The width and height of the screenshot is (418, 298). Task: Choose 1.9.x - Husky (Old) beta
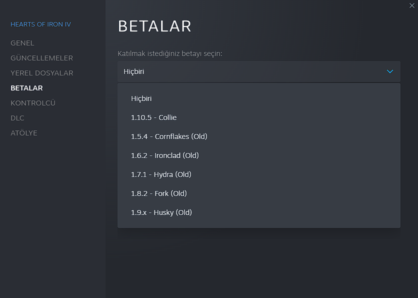click(161, 212)
